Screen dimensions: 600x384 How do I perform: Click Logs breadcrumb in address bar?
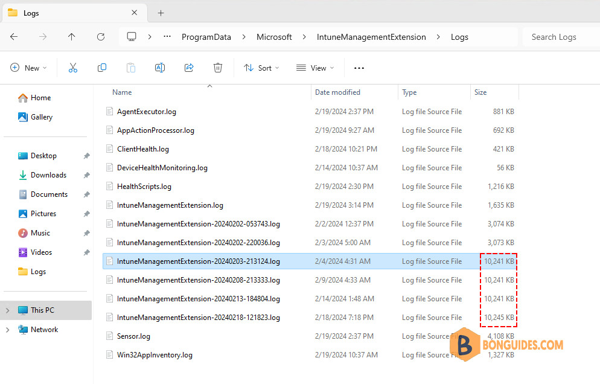click(459, 37)
